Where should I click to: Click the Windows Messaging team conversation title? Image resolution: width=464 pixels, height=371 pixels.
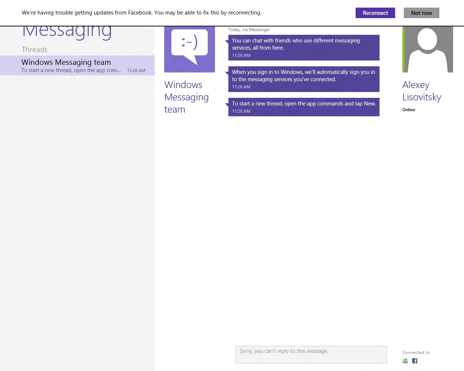tap(186, 97)
